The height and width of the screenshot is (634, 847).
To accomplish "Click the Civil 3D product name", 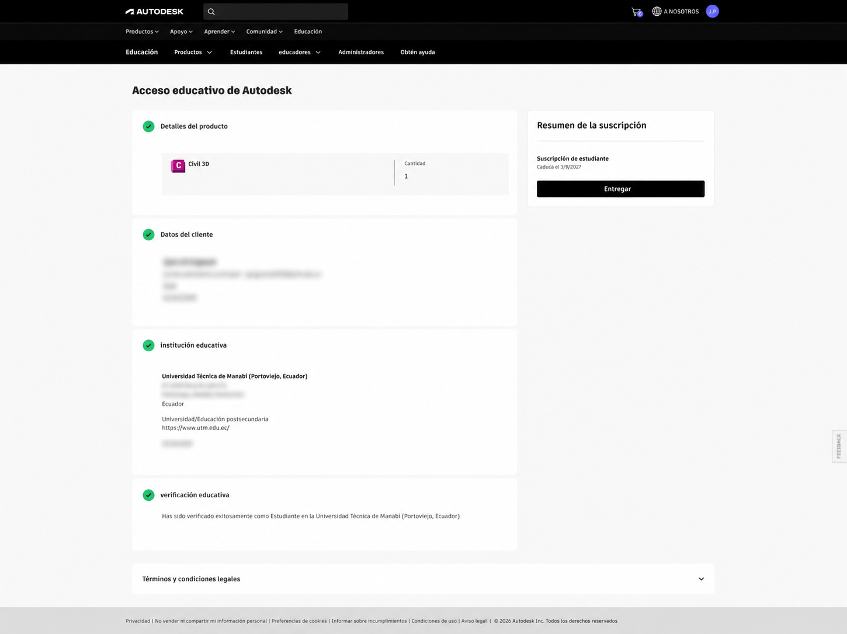I will (199, 164).
